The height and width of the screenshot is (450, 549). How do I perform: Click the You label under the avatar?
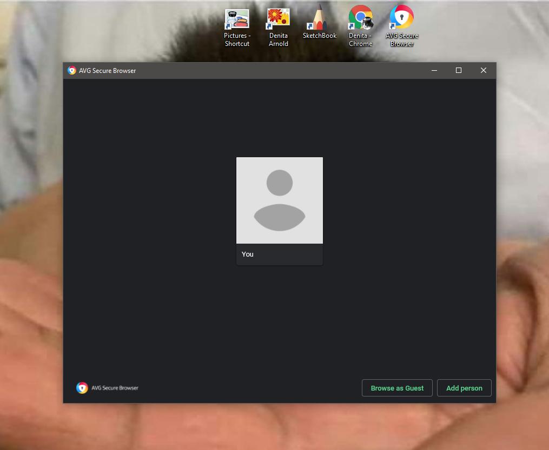point(247,254)
